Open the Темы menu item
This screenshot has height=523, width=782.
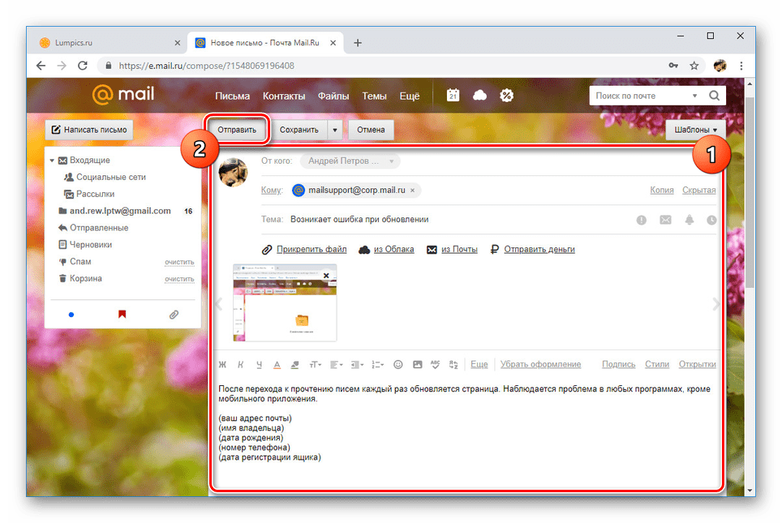(x=374, y=95)
